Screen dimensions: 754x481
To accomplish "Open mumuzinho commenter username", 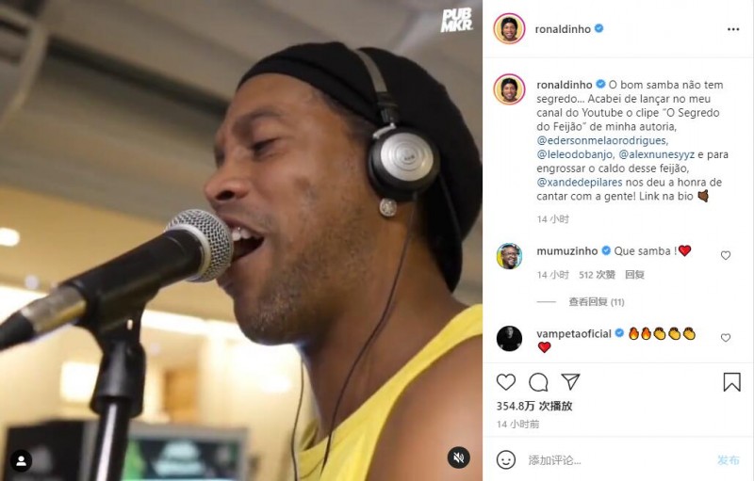I will [x=567, y=251].
